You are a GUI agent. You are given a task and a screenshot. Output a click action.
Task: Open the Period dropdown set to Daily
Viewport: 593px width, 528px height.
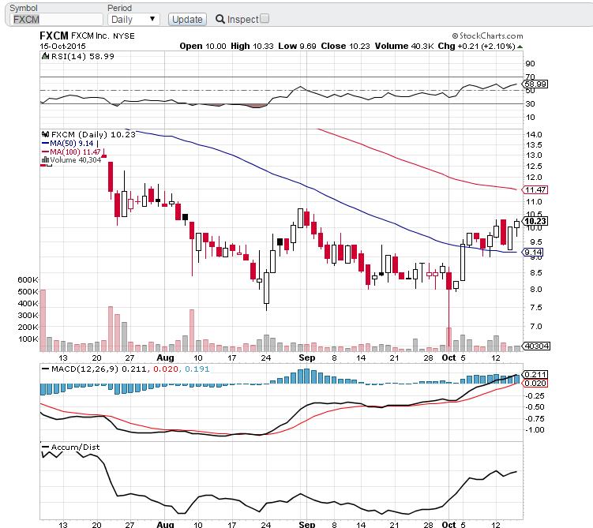(x=133, y=19)
